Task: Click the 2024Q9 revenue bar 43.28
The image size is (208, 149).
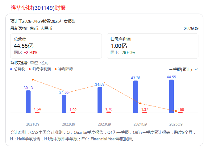Action: tap(136, 97)
